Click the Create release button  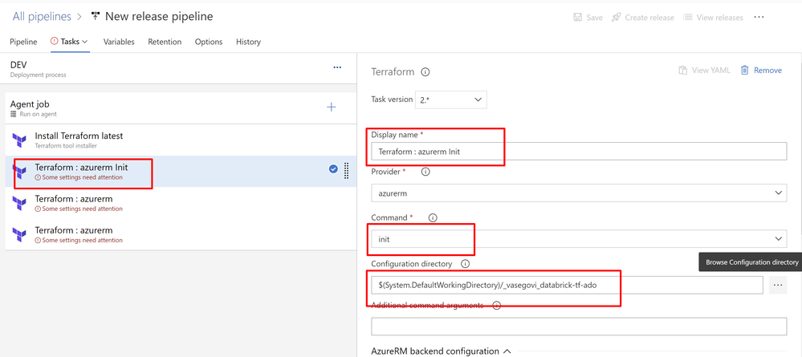pos(643,18)
